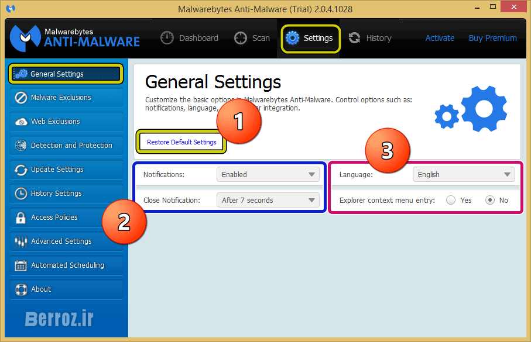Select No for Explorer context menu entry
Viewport: 531px width, 342px height.
click(x=490, y=201)
